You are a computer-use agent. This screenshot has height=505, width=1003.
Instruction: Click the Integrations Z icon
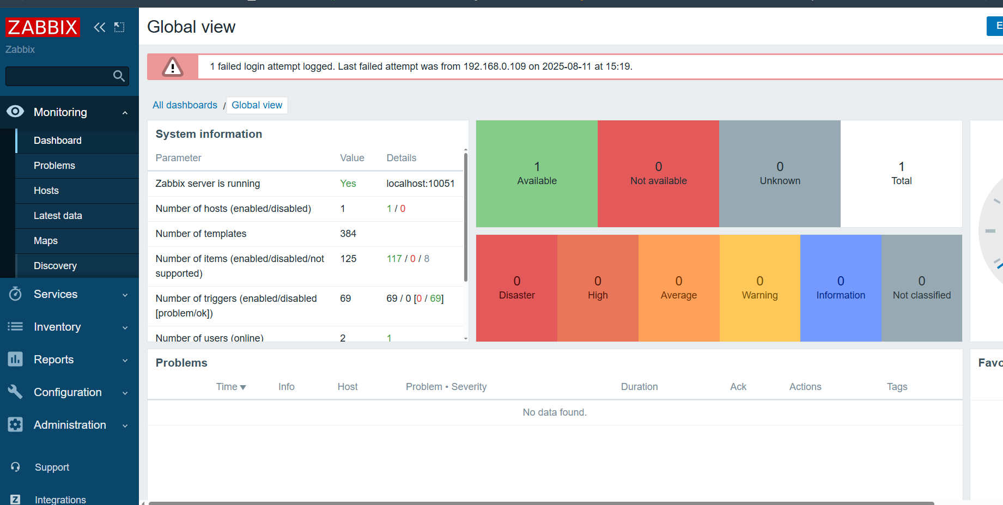tap(15, 500)
